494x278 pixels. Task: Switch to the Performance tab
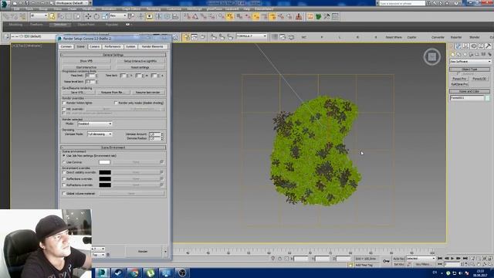(x=113, y=46)
